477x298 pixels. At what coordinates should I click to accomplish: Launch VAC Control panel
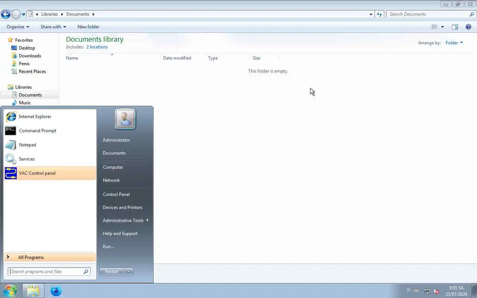coord(50,173)
